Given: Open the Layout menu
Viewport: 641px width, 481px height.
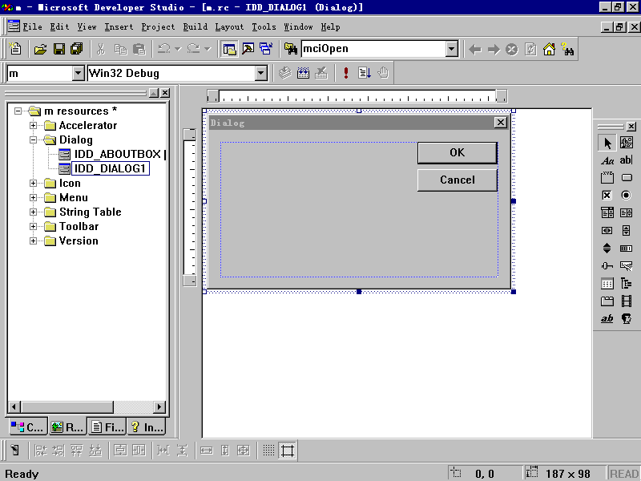Looking at the screenshot, I should pos(229,27).
